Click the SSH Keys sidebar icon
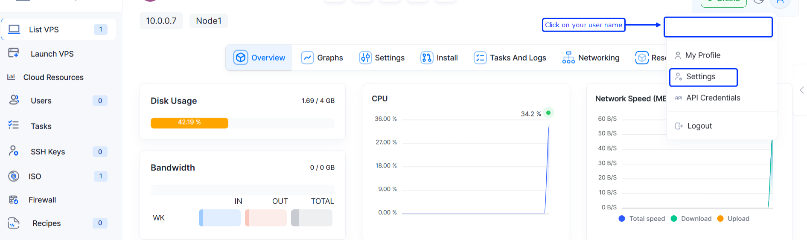Image resolution: width=807 pixels, height=240 pixels. 14,151
